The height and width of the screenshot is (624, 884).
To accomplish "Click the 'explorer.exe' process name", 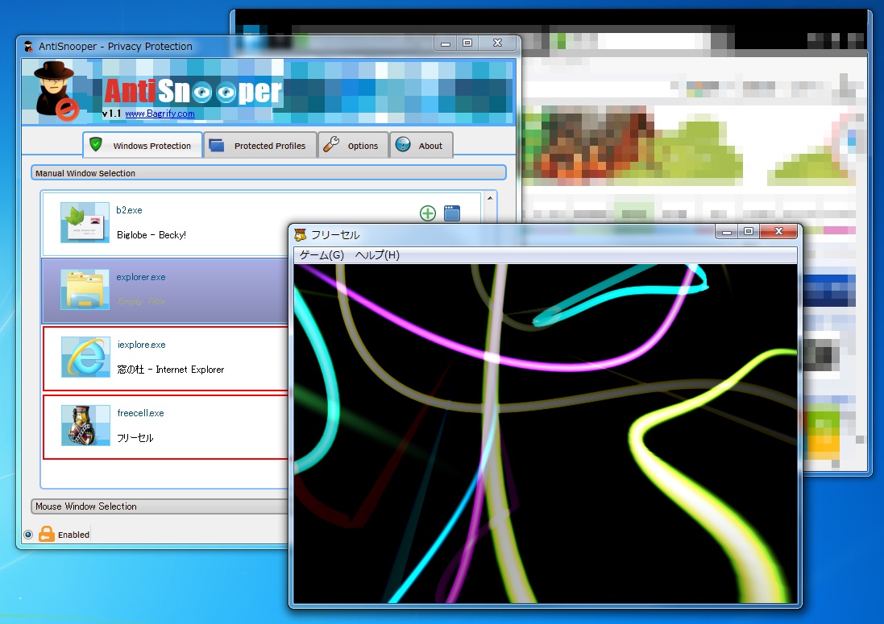I will click(141, 277).
